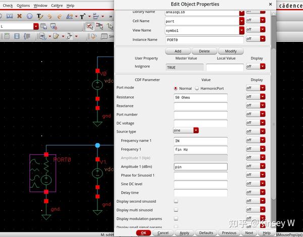This screenshot has height=237, width=303.
Task: Select the PORT0 symbol in the schematic
Action: (43, 173)
